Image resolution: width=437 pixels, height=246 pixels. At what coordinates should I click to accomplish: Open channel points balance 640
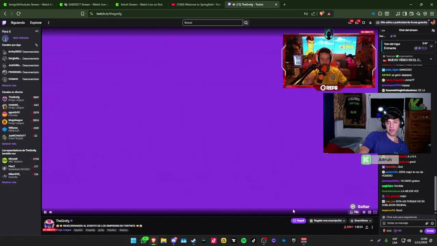coord(387,231)
